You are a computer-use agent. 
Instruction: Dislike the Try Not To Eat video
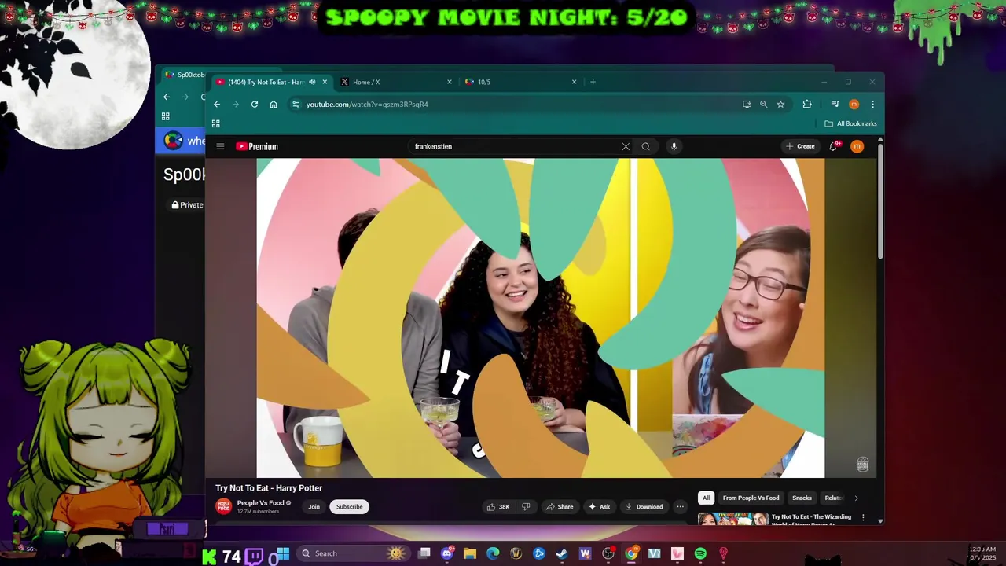[x=526, y=507]
